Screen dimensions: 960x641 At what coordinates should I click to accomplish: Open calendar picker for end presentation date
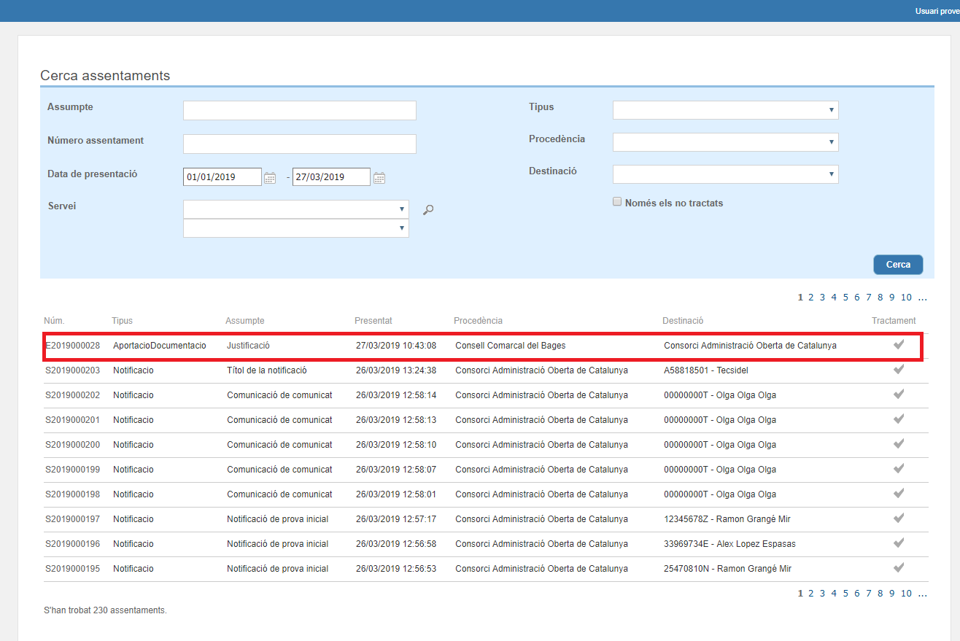379,177
